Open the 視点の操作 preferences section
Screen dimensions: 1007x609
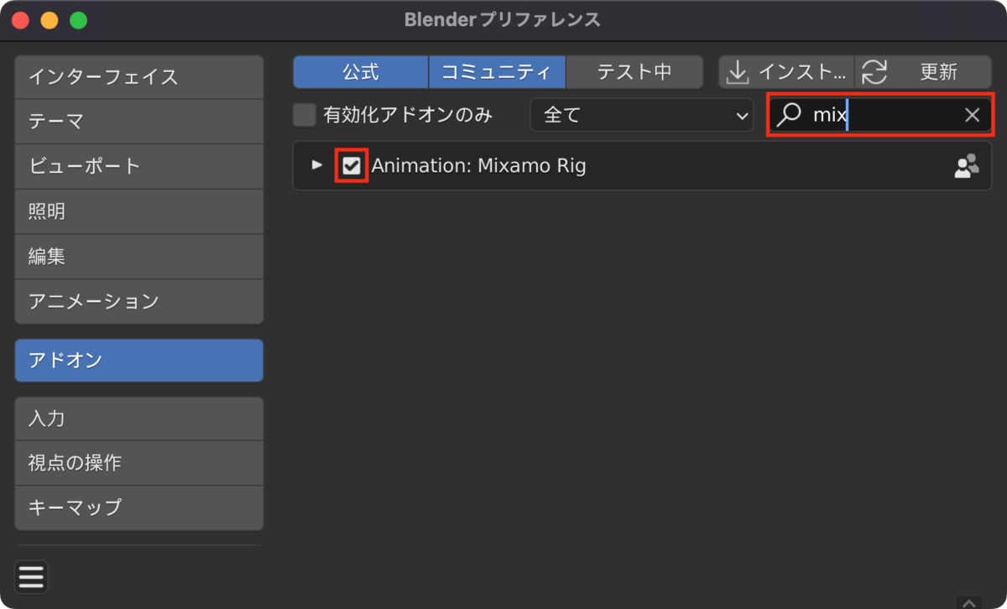point(139,463)
